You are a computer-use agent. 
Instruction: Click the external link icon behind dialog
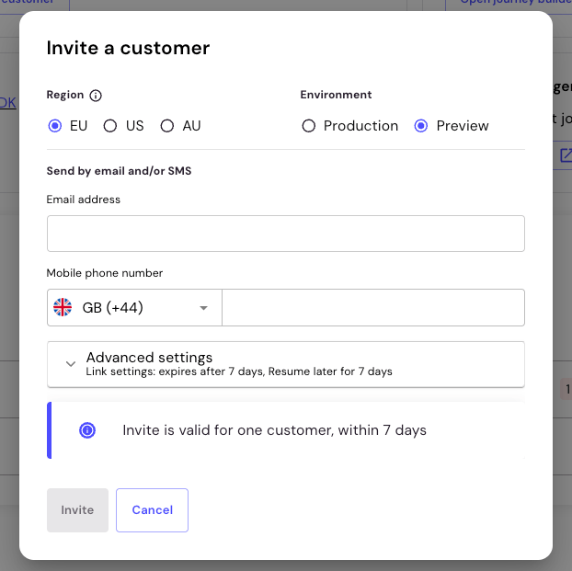(566, 155)
